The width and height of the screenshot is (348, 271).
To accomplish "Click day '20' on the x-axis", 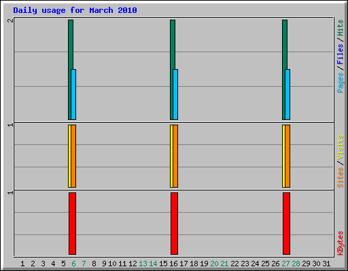I will tap(214, 264).
